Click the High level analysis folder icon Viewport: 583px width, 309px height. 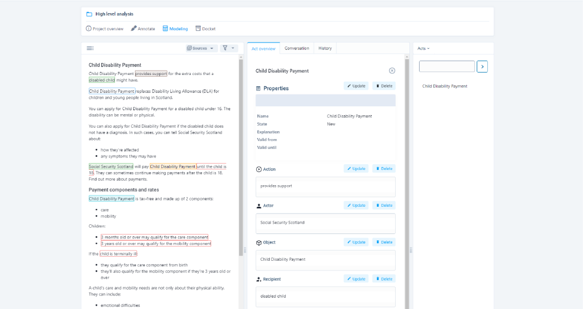[89, 14]
